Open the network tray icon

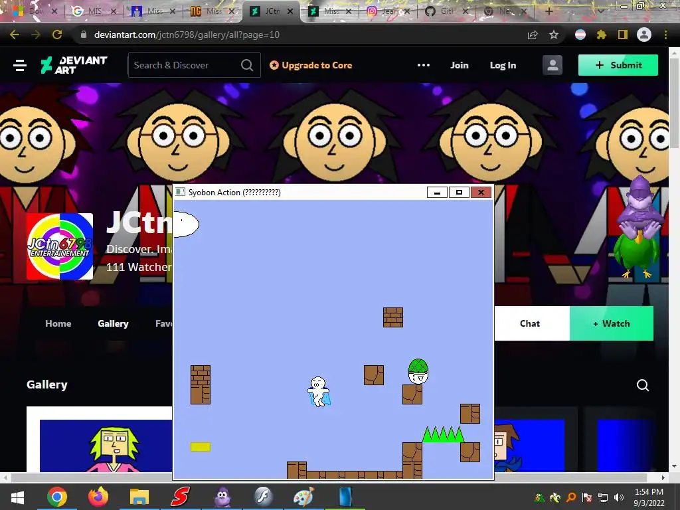coord(603,497)
